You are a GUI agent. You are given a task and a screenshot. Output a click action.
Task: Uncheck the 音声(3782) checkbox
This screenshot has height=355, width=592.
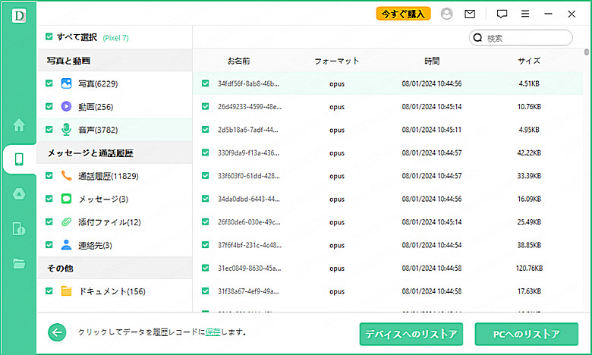point(49,130)
